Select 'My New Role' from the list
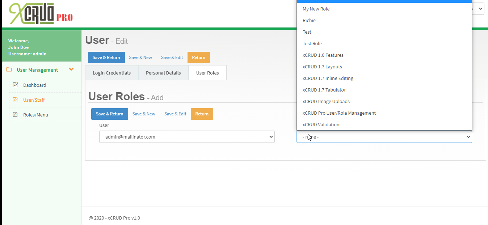This screenshot has height=225, width=488. (x=384, y=9)
